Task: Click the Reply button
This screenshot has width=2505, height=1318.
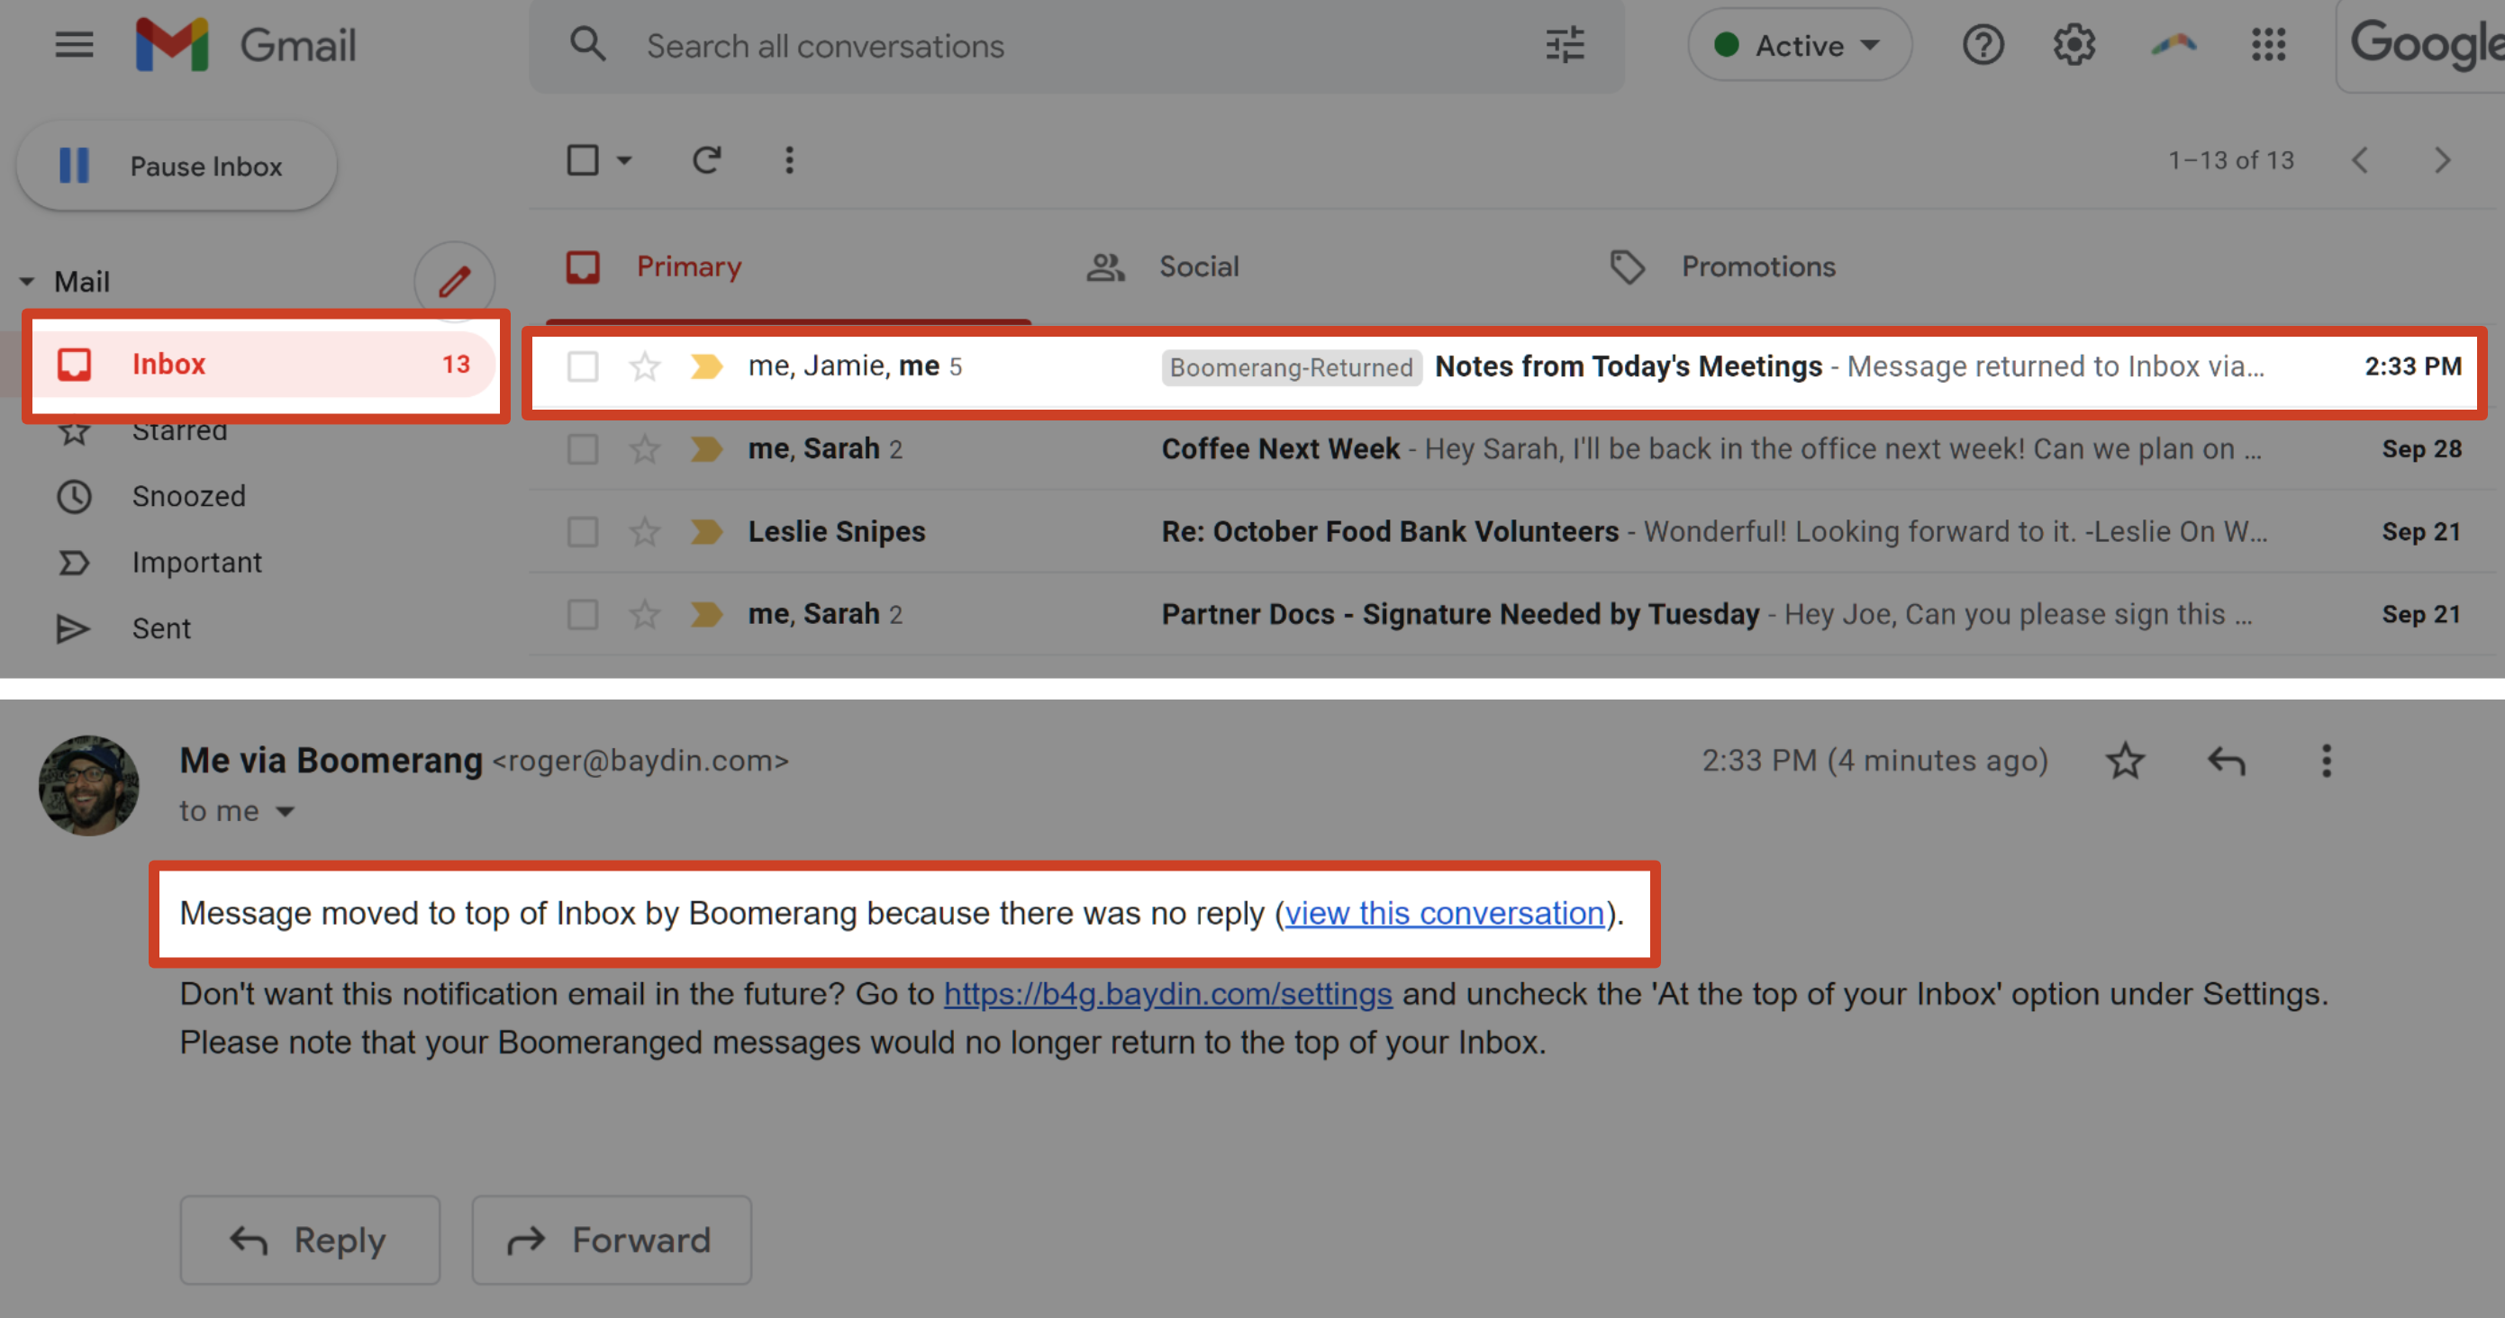Action: pos(310,1241)
